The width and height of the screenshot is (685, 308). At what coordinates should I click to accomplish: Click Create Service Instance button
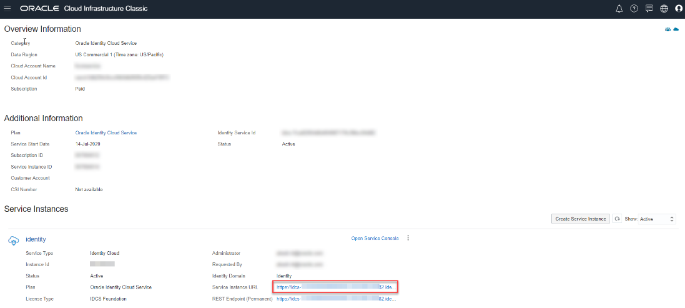[x=581, y=219]
